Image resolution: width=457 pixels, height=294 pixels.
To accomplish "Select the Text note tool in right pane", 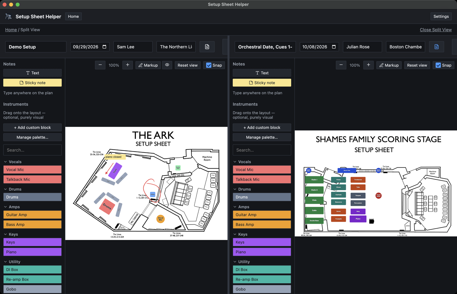I will pyautogui.click(x=262, y=73).
